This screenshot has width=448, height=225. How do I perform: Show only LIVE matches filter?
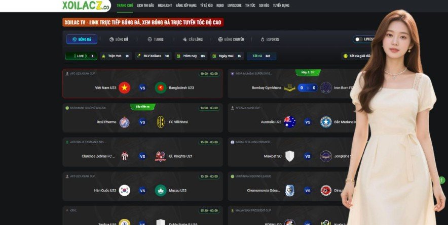[81, 56]
